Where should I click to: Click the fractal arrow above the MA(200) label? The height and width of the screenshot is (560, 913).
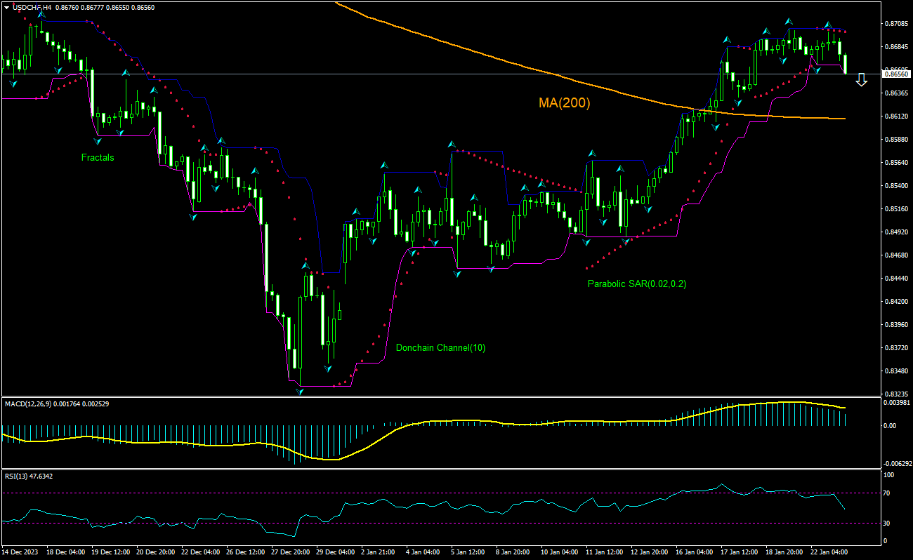(x=591, y=153)
